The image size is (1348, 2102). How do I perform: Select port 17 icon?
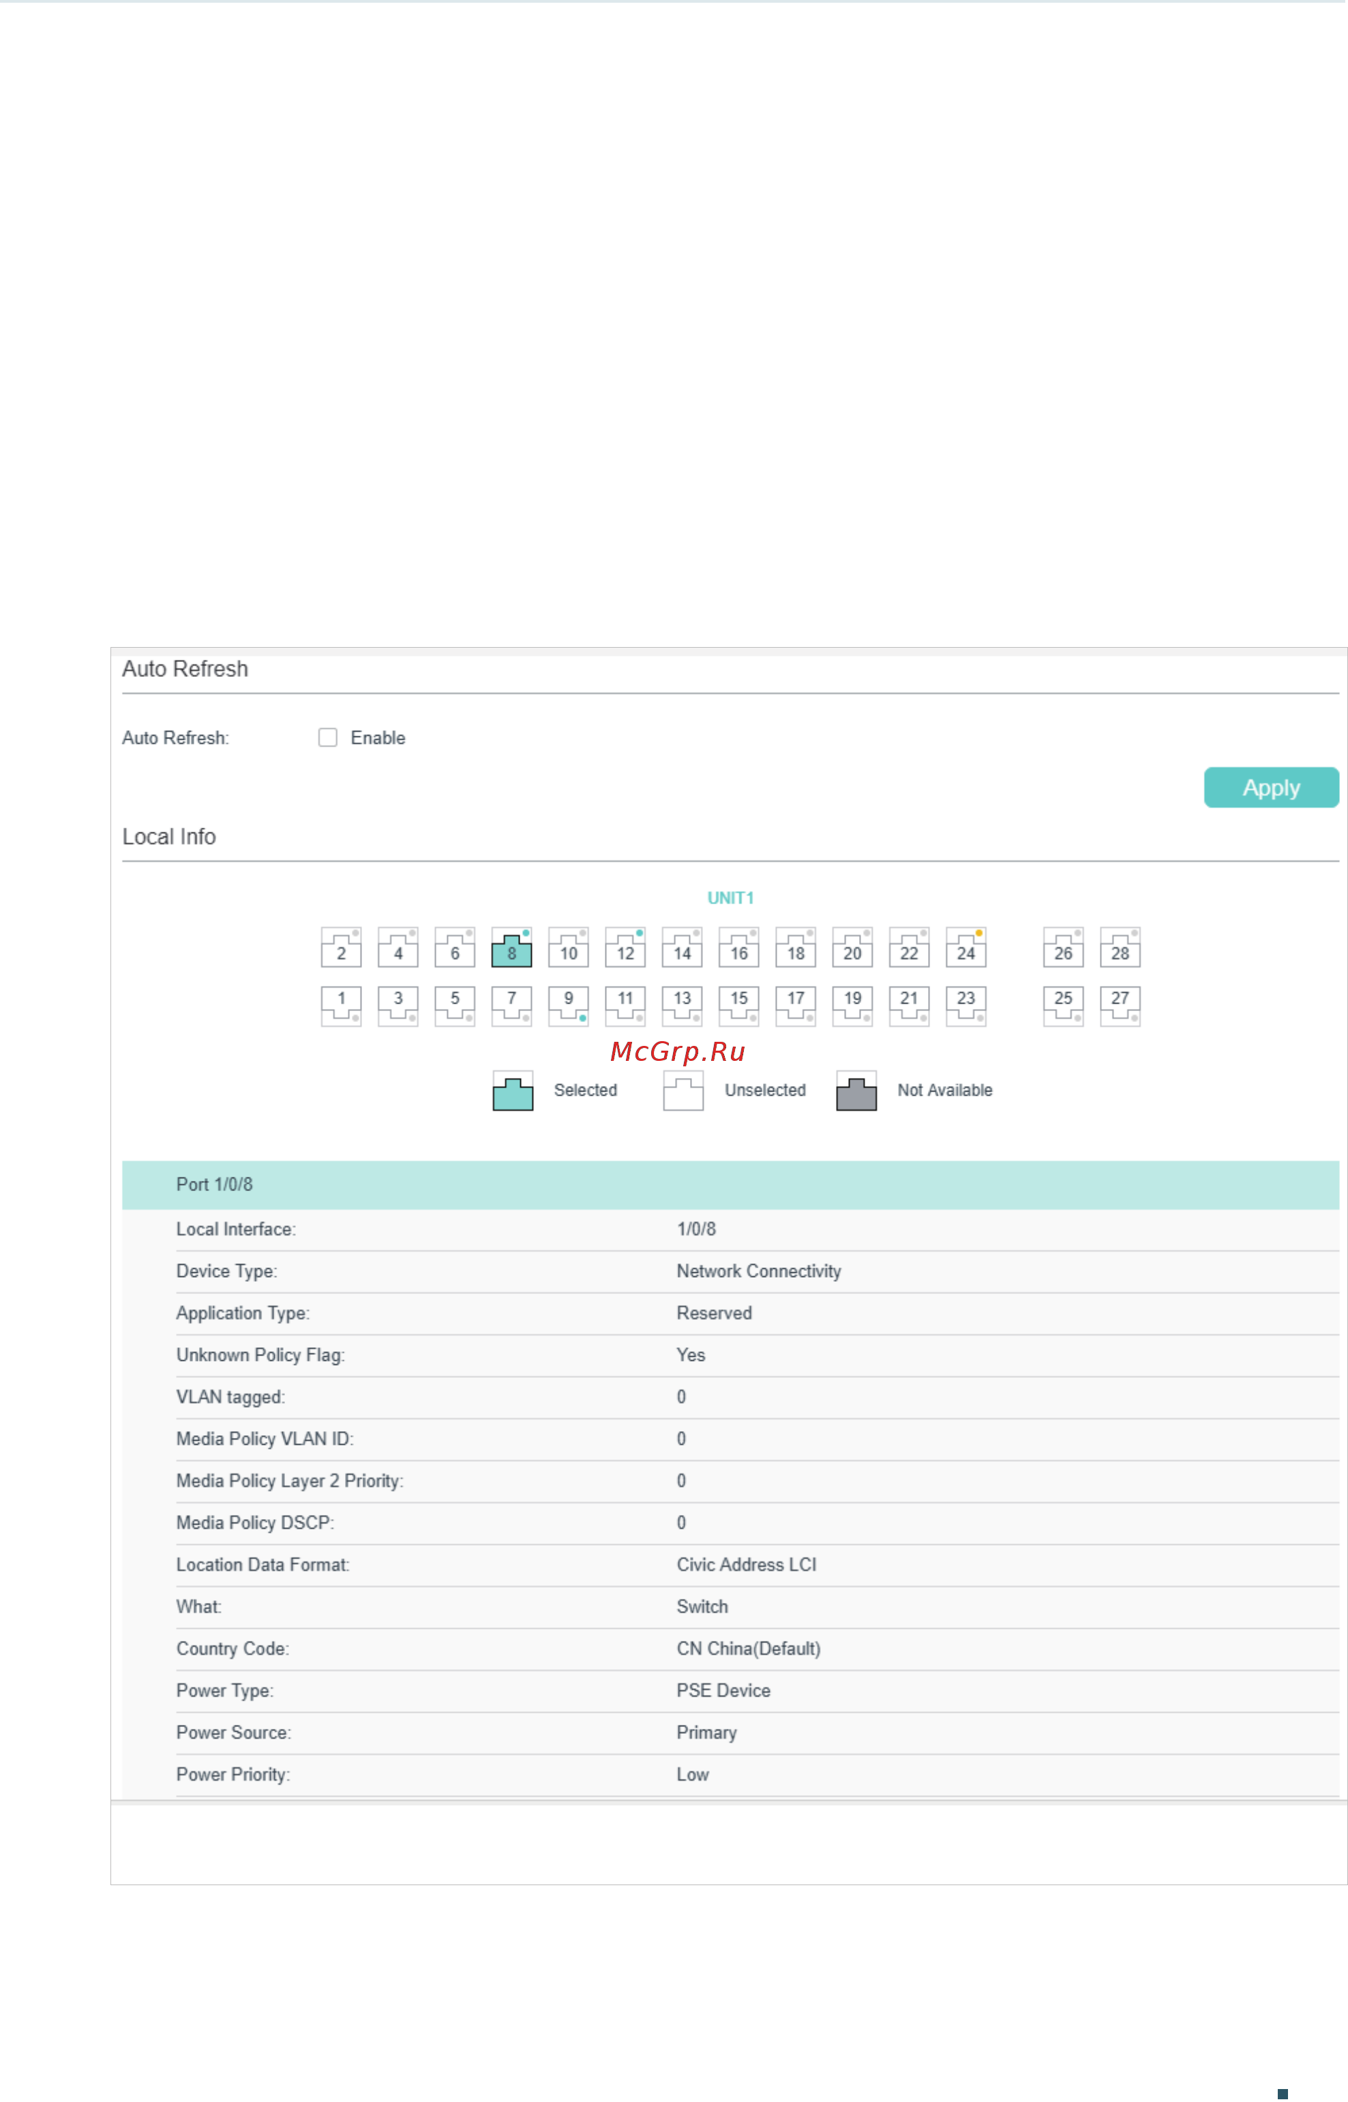[796, 1006]
